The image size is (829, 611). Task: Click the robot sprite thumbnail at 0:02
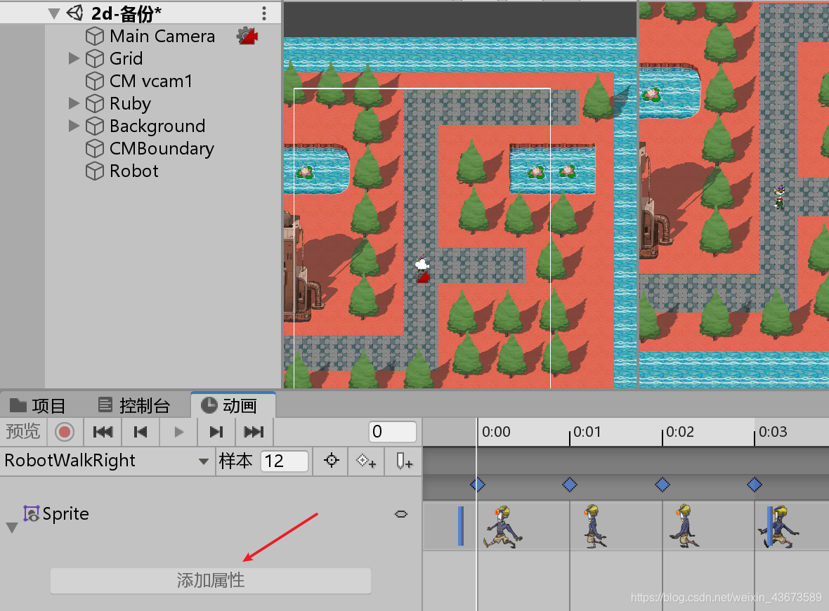pyautogui.click(x=685, y=527)
